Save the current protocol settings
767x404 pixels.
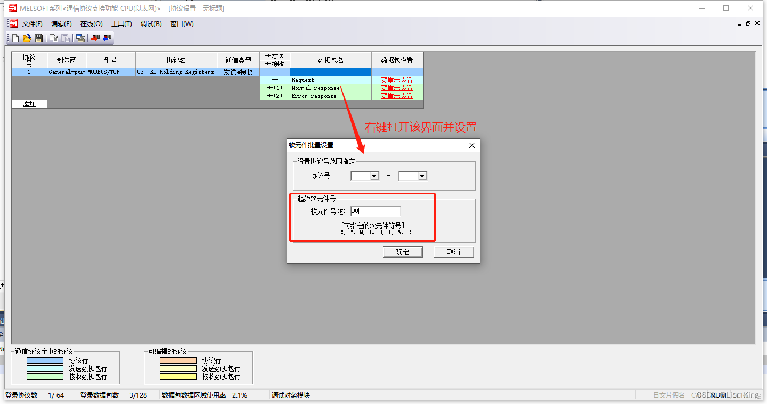click(x=38, y=38)
